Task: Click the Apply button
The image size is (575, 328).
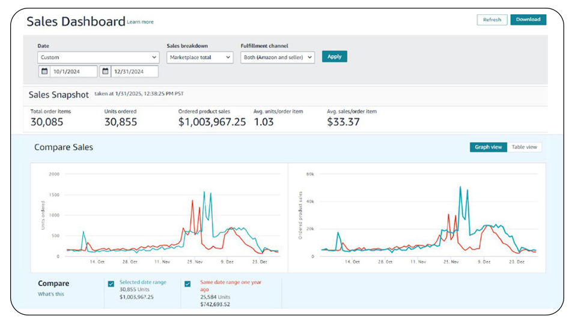Action: click(335, 56)
